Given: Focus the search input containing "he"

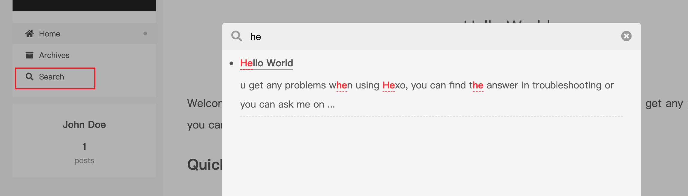Looking at the screenshot, I should tap(418, 36).
